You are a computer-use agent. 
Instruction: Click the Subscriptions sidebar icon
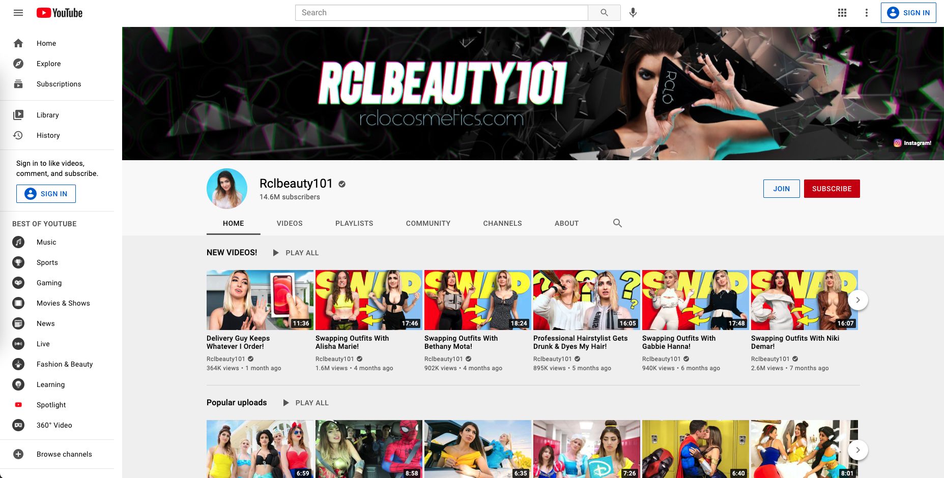18,84
